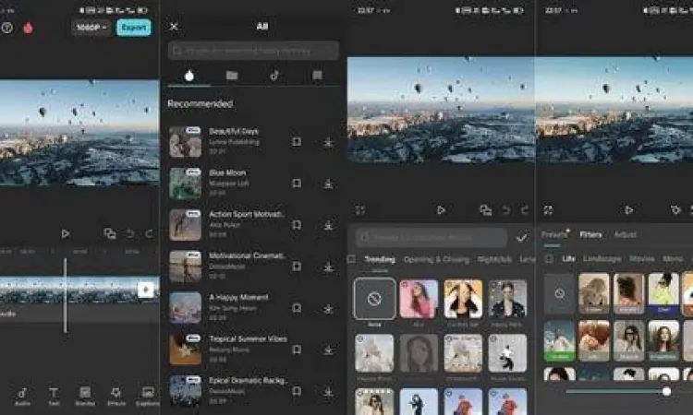The height and width of the screenshot is (415, 693).
Task: Switch to the Nightclub effects tab
Action: pos(494,259)
